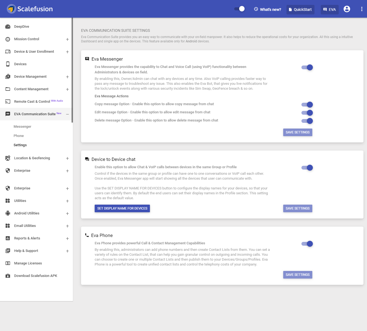
Task: Expand the Android Utilities submenu
Action: [x=67, y=214]
